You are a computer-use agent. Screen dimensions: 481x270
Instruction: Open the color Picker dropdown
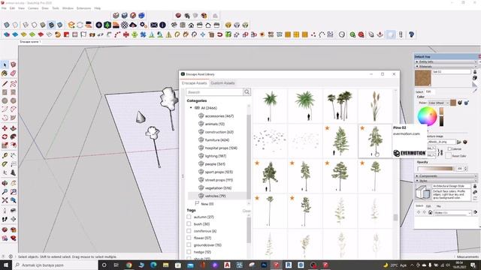tap(439, 103)
